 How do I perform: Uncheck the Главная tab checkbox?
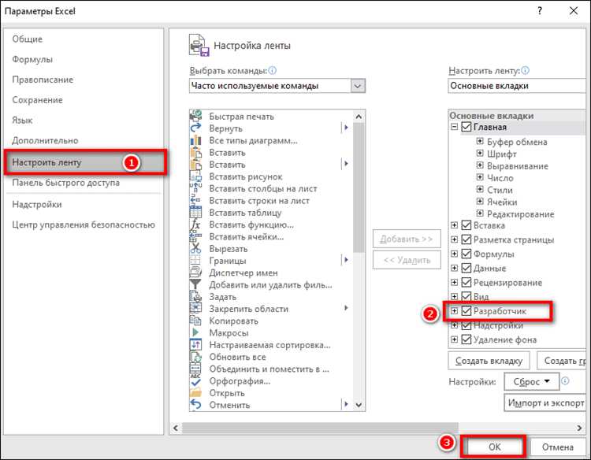(x=466, y=127)
